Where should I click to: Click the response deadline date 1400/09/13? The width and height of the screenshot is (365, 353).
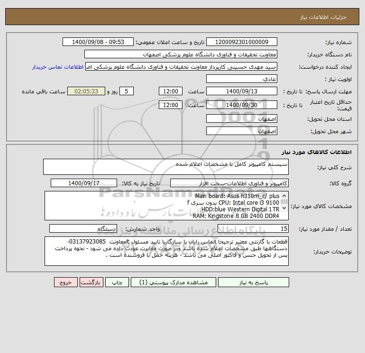(x=242, y=91)
